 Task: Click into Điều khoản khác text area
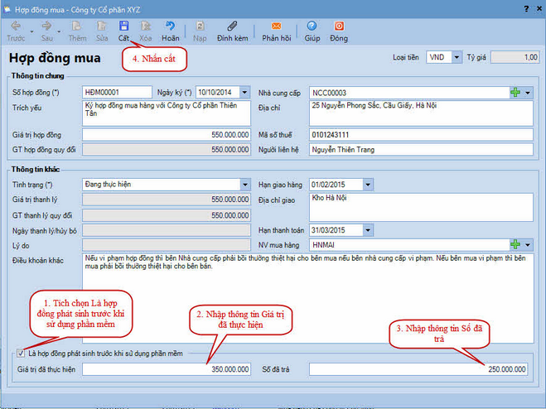pos(308,298)
